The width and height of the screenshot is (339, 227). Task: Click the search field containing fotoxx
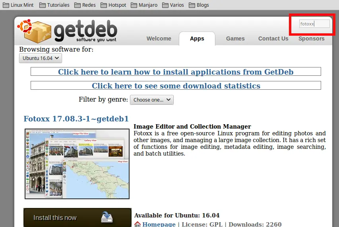[314, 24]
